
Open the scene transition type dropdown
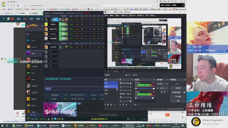coord(162,84)
